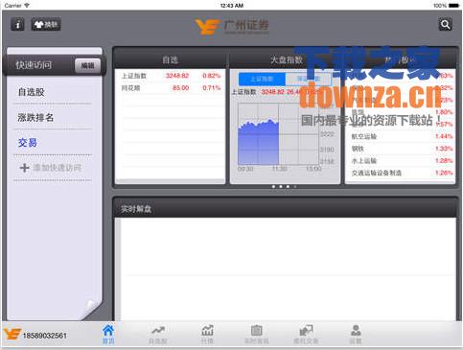Open the search magnifier icon
Screen dimensions: 463x350
(445, 25)
